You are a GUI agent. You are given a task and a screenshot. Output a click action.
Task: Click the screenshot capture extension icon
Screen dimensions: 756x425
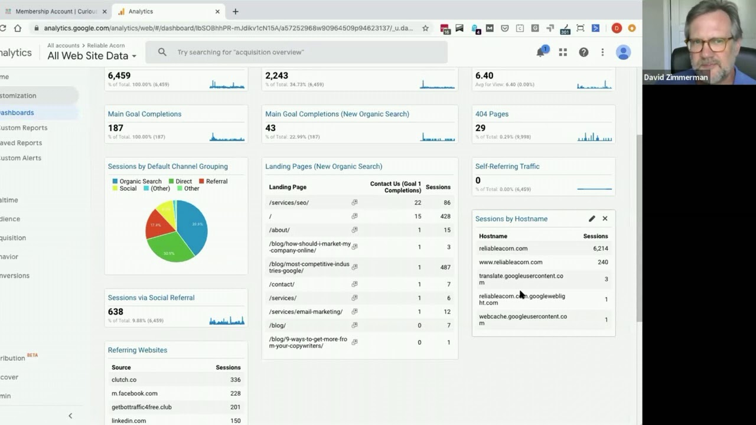click(580, 28)
